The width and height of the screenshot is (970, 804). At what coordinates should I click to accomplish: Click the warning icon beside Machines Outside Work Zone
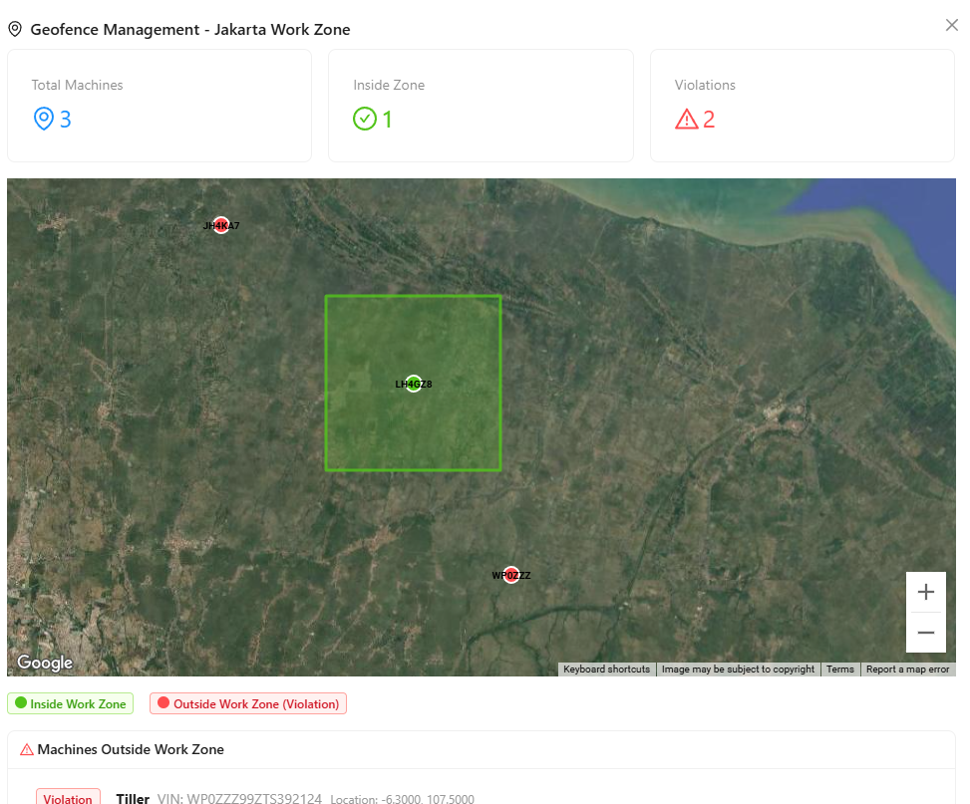click(x=27, y=749)
